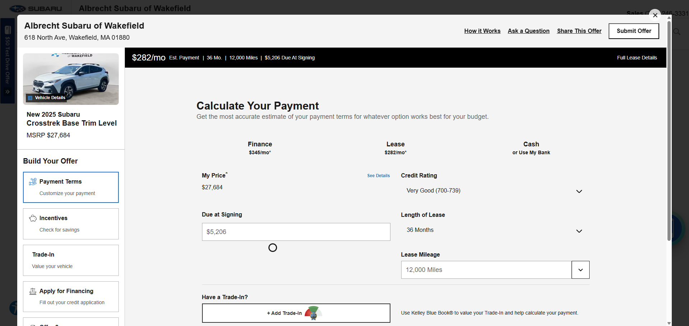Click the modal vertical scrollbar
The width and height of the screenshot is (689, 326).
[x=669, y=131]
